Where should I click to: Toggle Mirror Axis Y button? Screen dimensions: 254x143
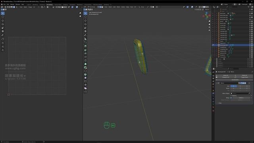240,86
